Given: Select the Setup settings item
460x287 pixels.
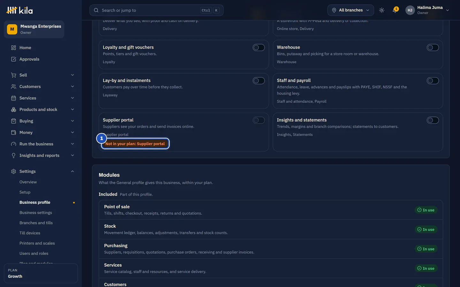Looking at the screenshot, I should tap(25, 192).
